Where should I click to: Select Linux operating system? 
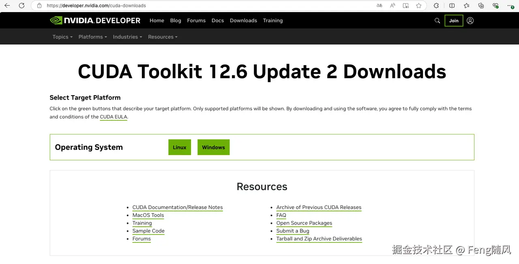[x=180, y=147]
